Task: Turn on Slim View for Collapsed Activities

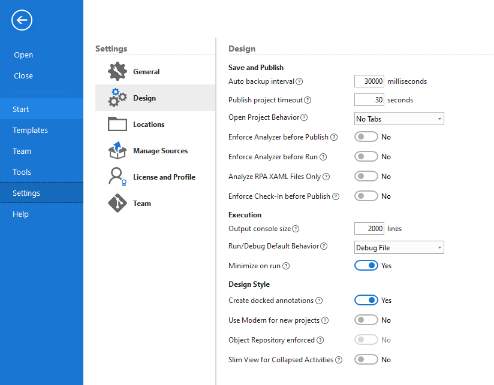Action: pos(366,359)
